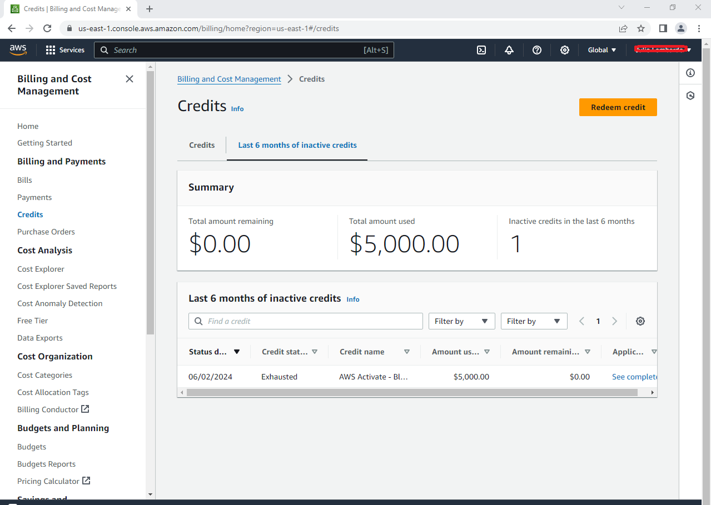
Task: Open the Global region dropdown
Action: coord(602,50)
